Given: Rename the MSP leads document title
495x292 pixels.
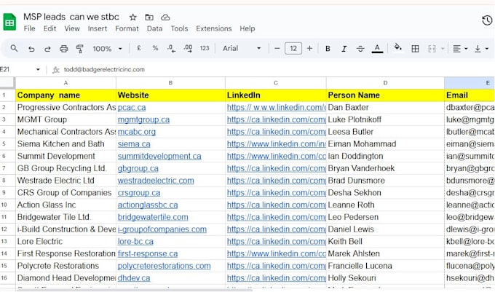Looking at the screenshot, I should click(x=71, y=17).
